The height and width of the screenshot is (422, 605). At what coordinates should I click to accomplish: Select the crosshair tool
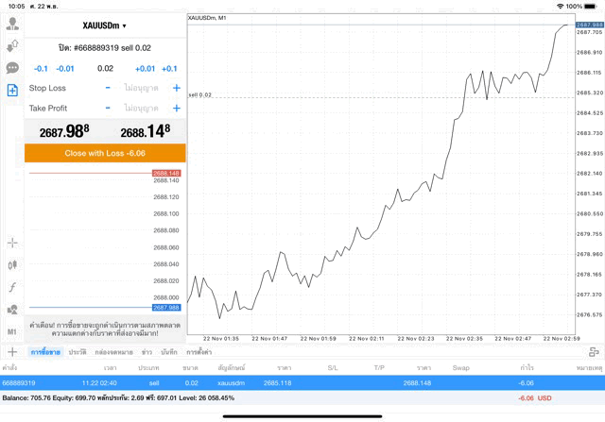(12, 243)
